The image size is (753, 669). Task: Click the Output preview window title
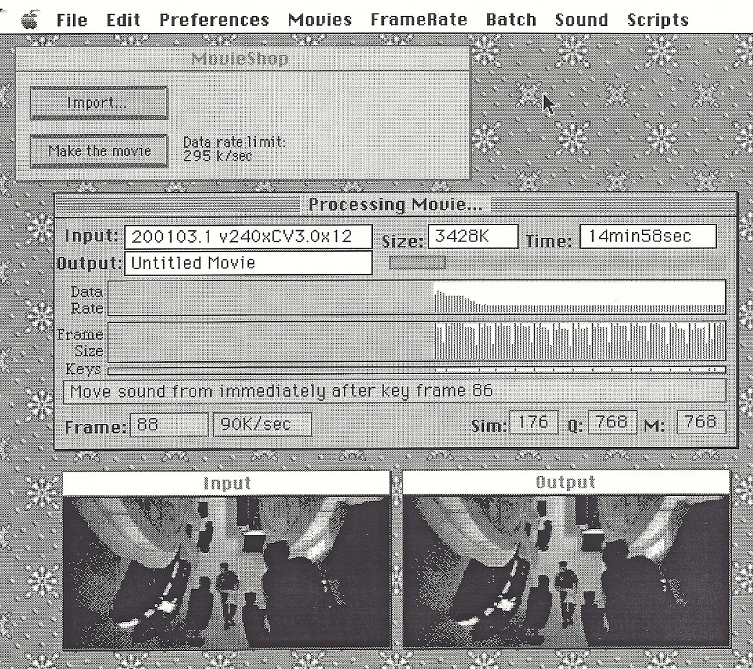(x=566, y=483)
